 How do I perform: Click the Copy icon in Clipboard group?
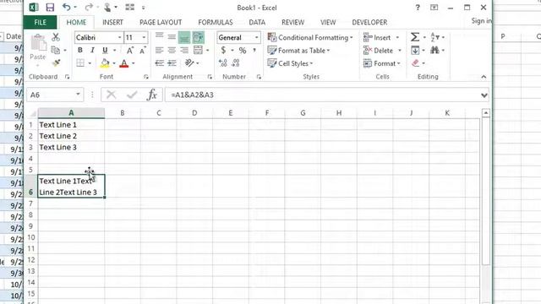(x=55, y=50)
